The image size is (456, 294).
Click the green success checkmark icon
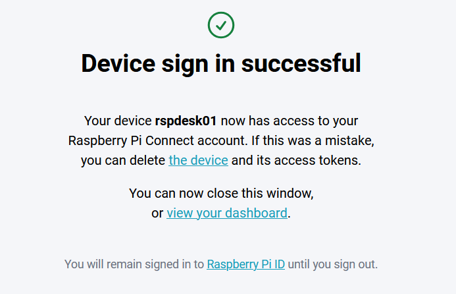[x=221, y=25]
